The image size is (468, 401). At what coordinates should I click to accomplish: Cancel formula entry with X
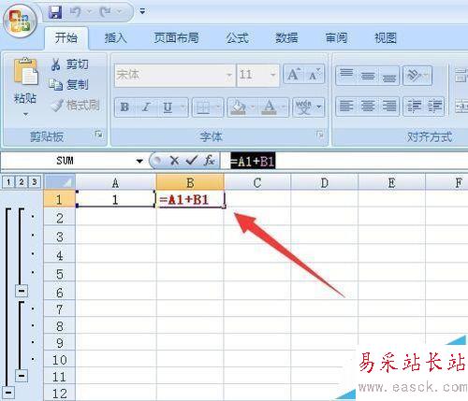pyautogui.click(x=174, y=161)
